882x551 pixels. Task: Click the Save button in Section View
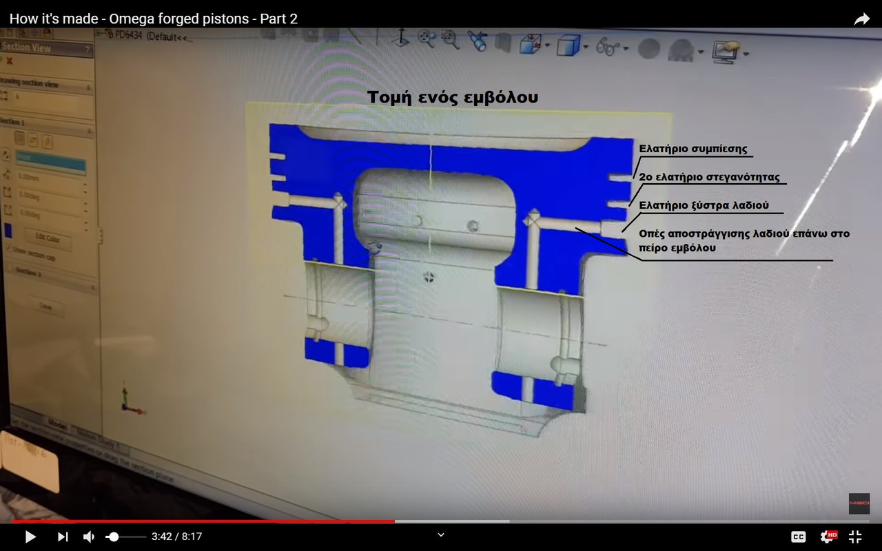45,306
